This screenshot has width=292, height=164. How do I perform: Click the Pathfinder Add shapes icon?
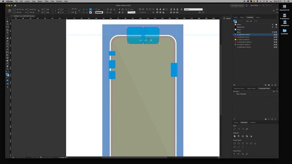coord(235,136)
